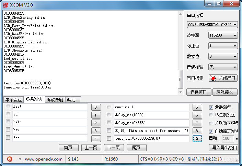Maximize the XCOM V2.0 window
This screenshot has width=242, height=166.
point(219,4)
